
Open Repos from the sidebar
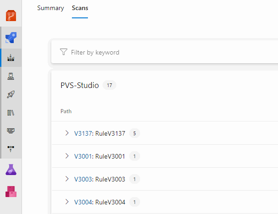(x=11, y=16)
